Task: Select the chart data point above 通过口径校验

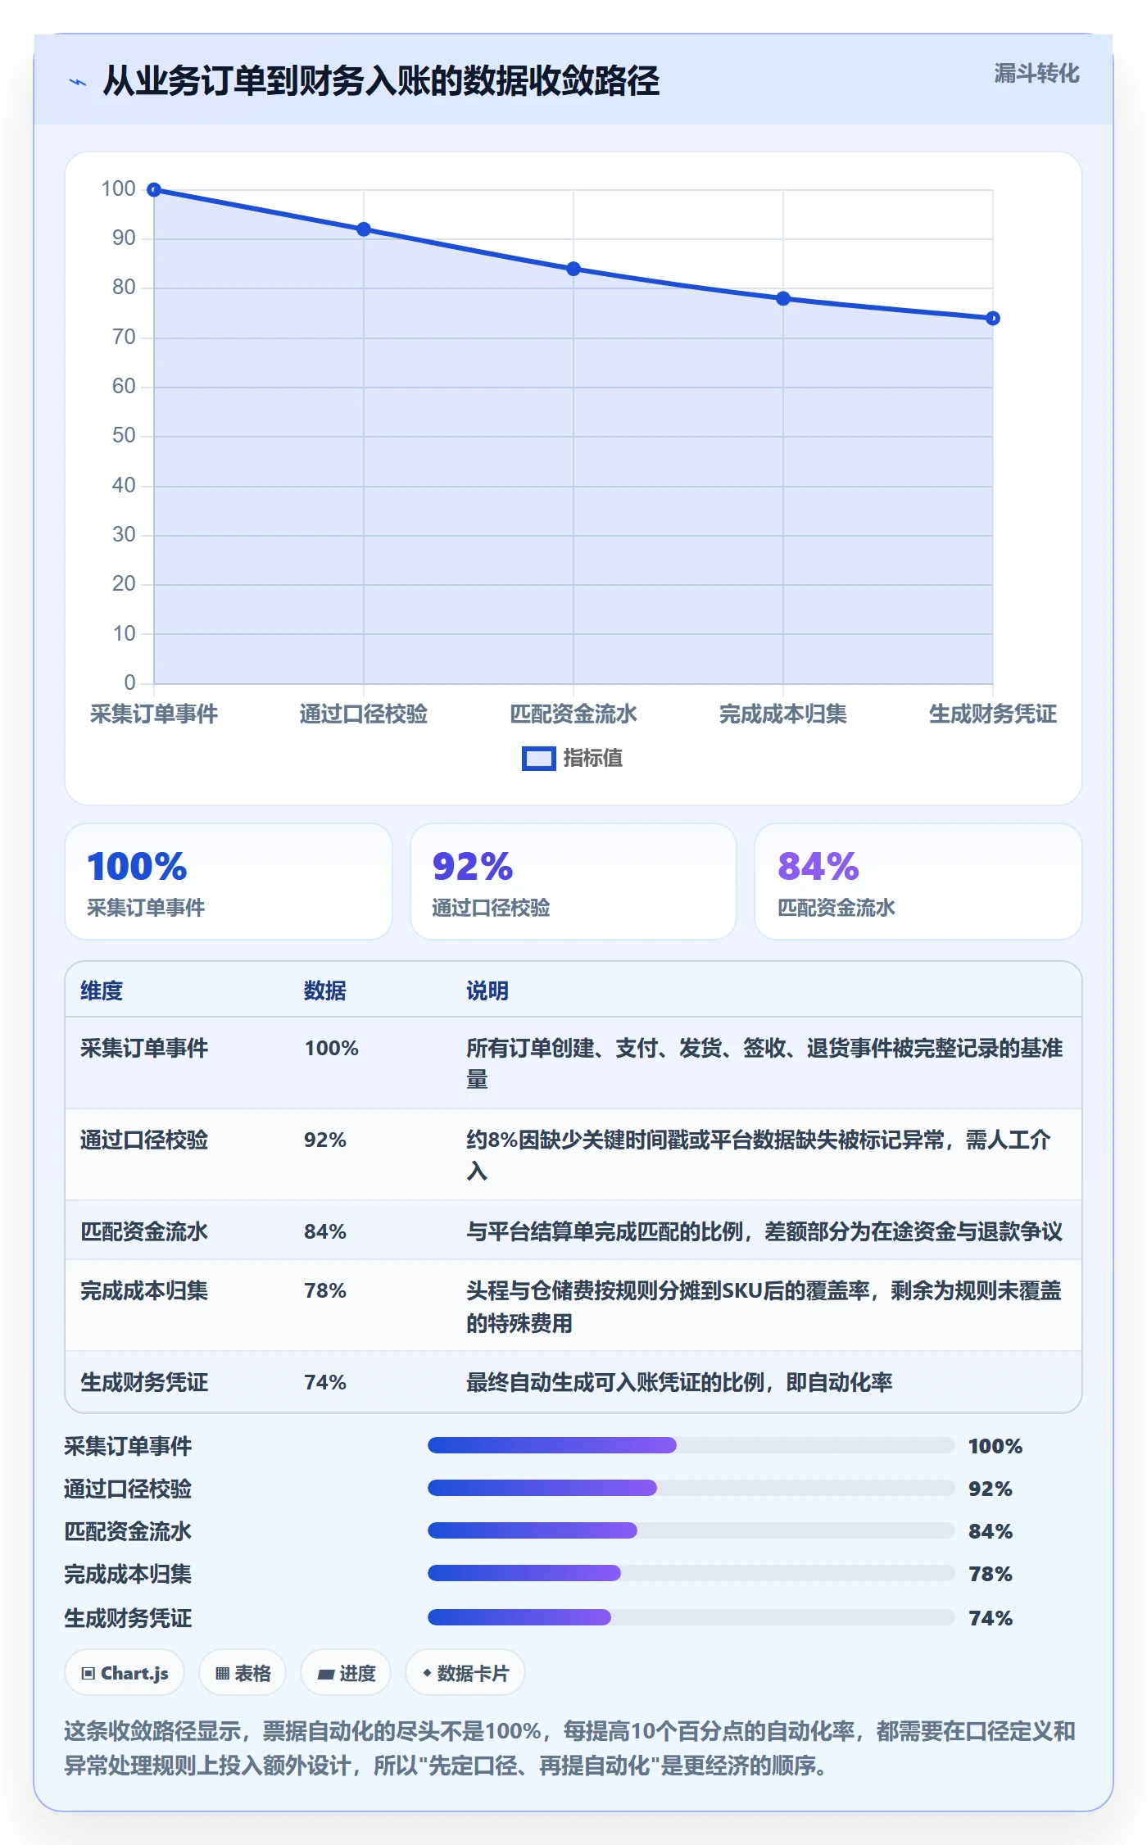Action: [x=364, y=229]
